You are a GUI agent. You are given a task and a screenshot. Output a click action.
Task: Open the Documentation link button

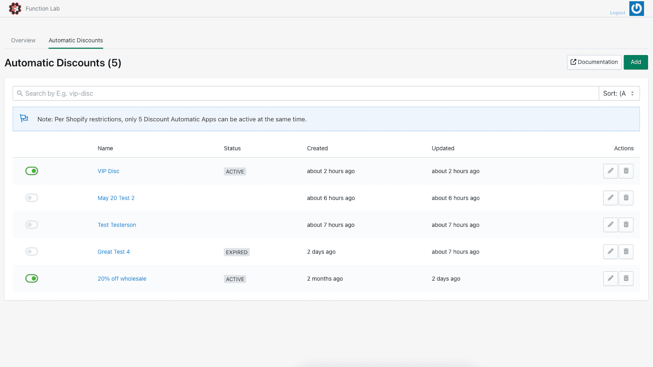coord(594,62)
